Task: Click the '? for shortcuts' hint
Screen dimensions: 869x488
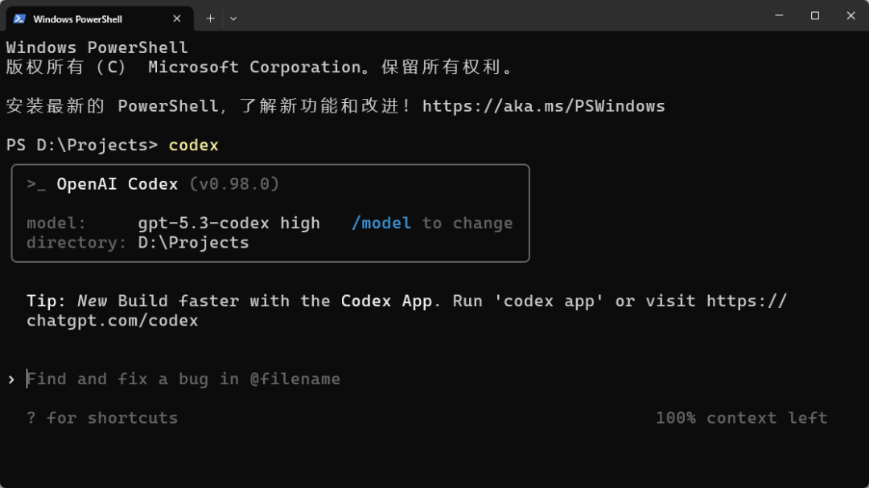Action: point(102,418)
